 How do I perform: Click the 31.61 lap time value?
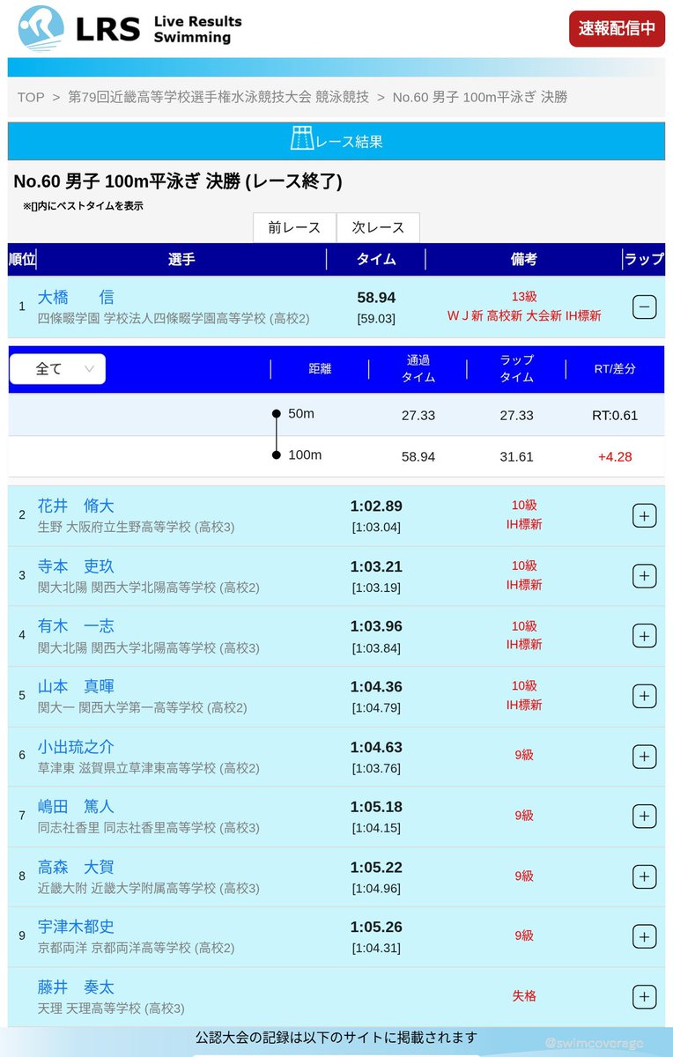pyautogui.click(x=516, y=456)
